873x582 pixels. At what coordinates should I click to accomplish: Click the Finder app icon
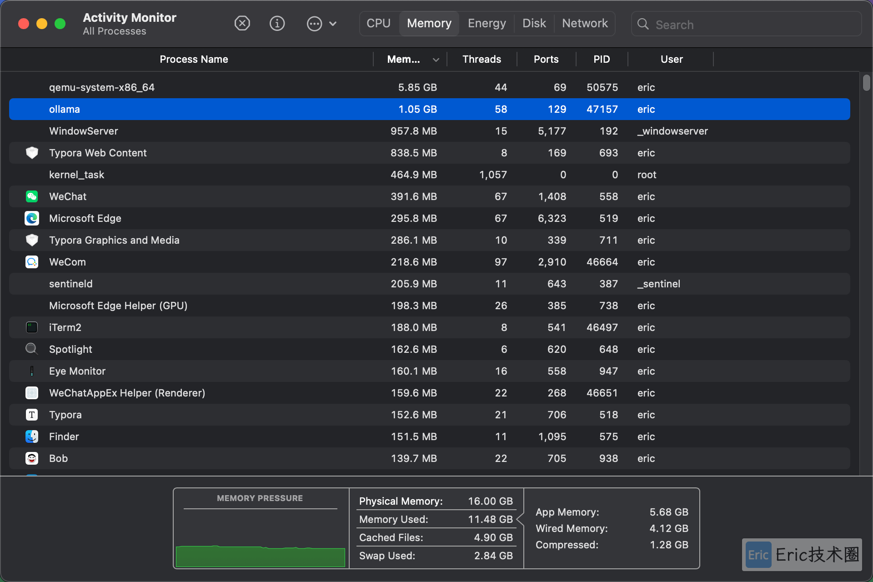[32, 436]
